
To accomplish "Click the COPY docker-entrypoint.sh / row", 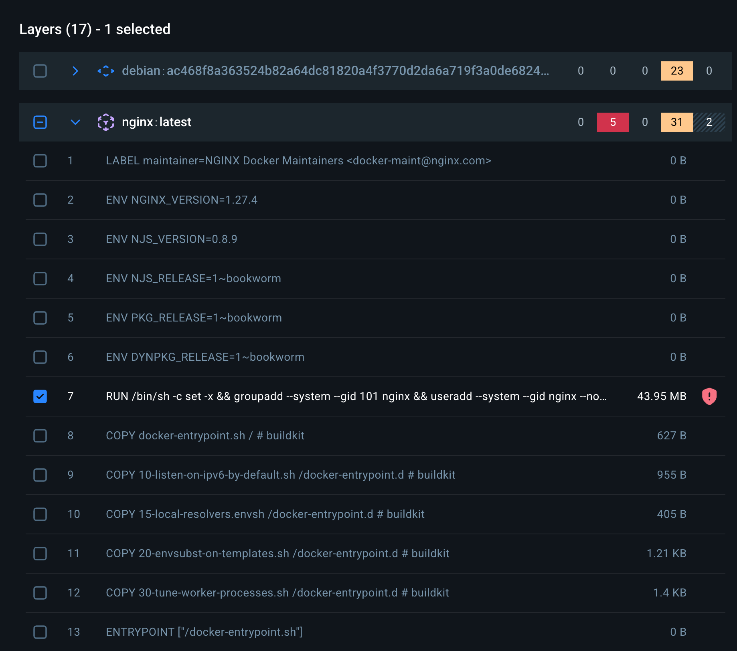I will tap(375, 436).
